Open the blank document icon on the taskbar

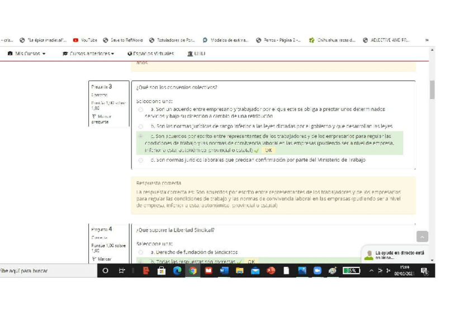click(x=286, y=271)
